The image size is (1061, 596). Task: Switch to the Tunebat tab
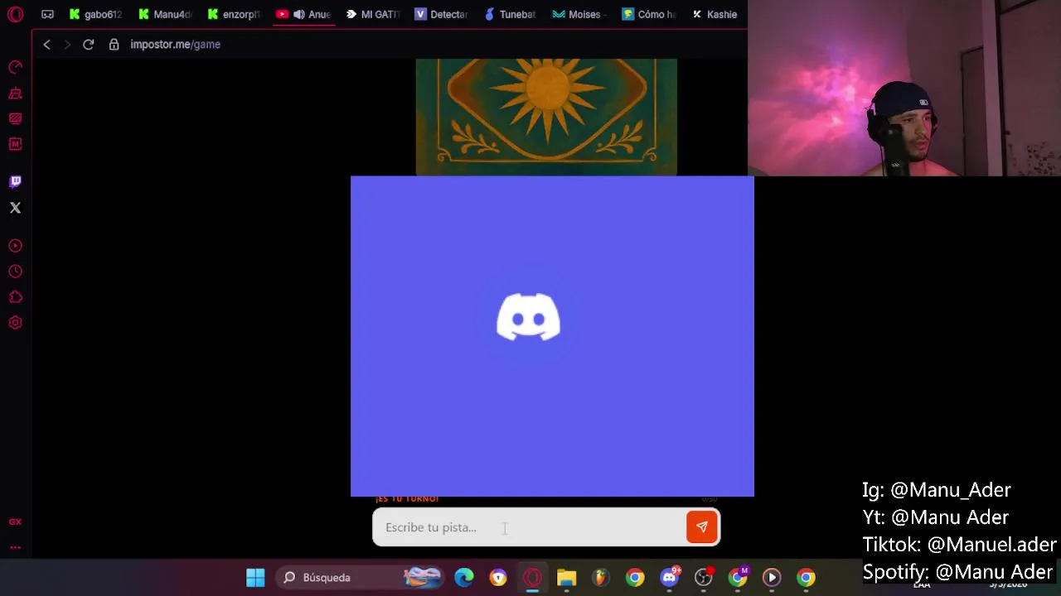[511, 14]
